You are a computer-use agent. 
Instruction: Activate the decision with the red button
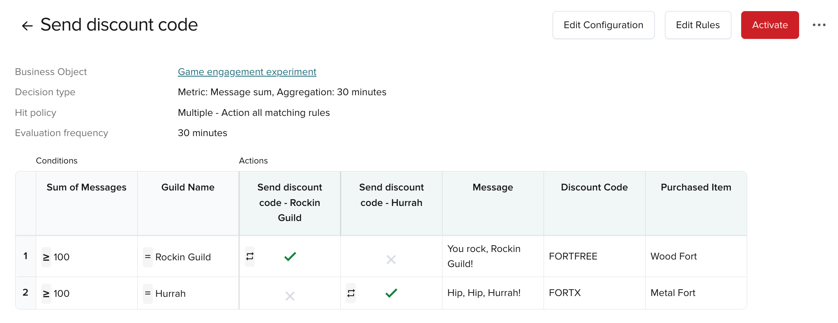coord(770,25)
